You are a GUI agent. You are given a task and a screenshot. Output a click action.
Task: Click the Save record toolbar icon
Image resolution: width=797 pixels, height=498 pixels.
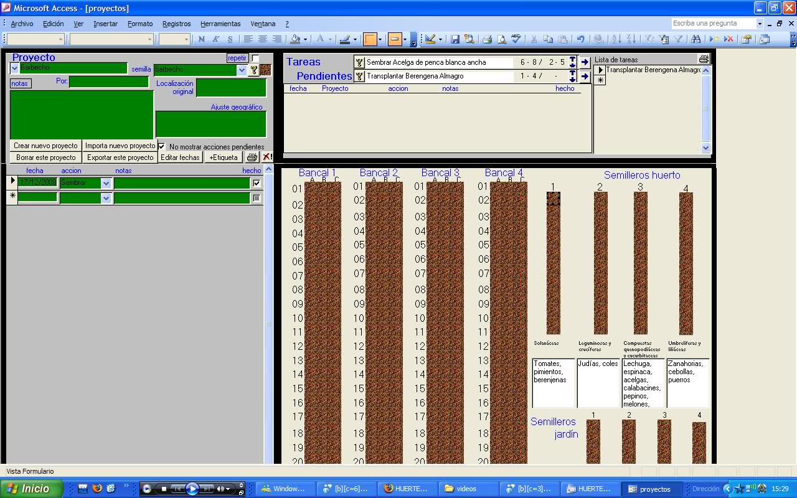pyautogui.click(x=455, y=39)
